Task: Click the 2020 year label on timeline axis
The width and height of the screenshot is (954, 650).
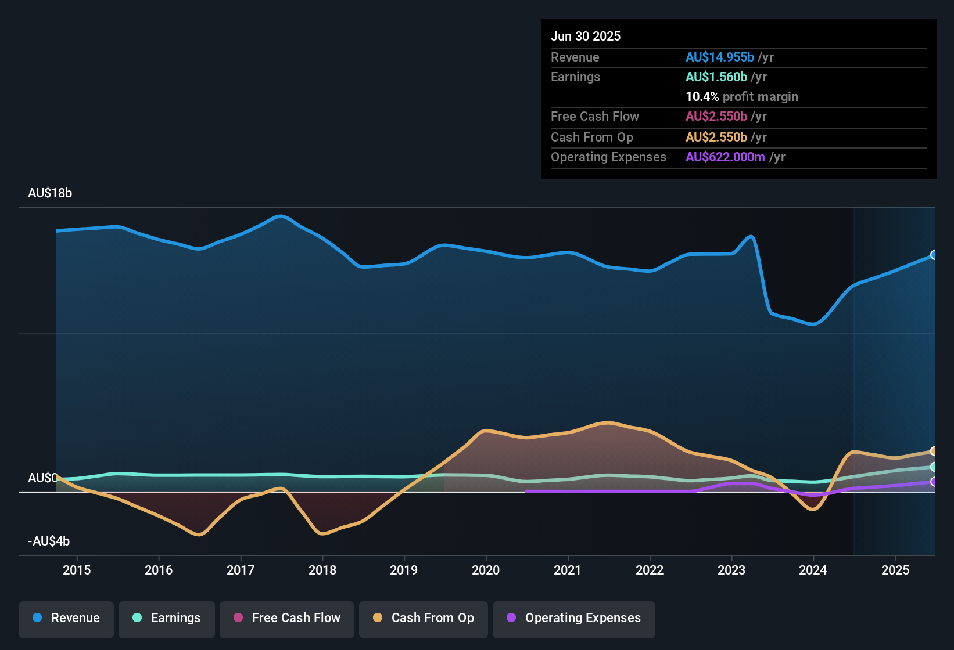Action: pyautogui.click(x=486, y=570)
